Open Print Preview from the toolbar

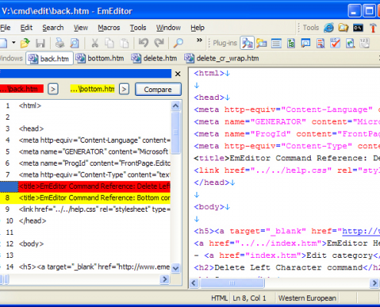click(x=74, y=43)
